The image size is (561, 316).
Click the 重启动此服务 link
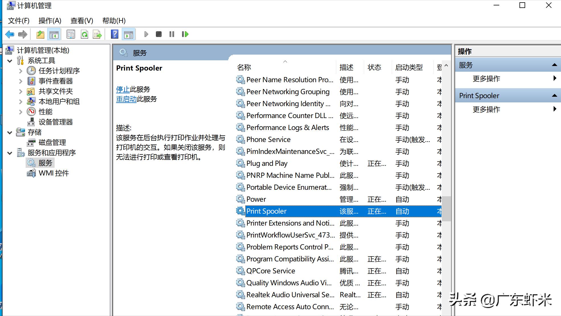(126, 99)
